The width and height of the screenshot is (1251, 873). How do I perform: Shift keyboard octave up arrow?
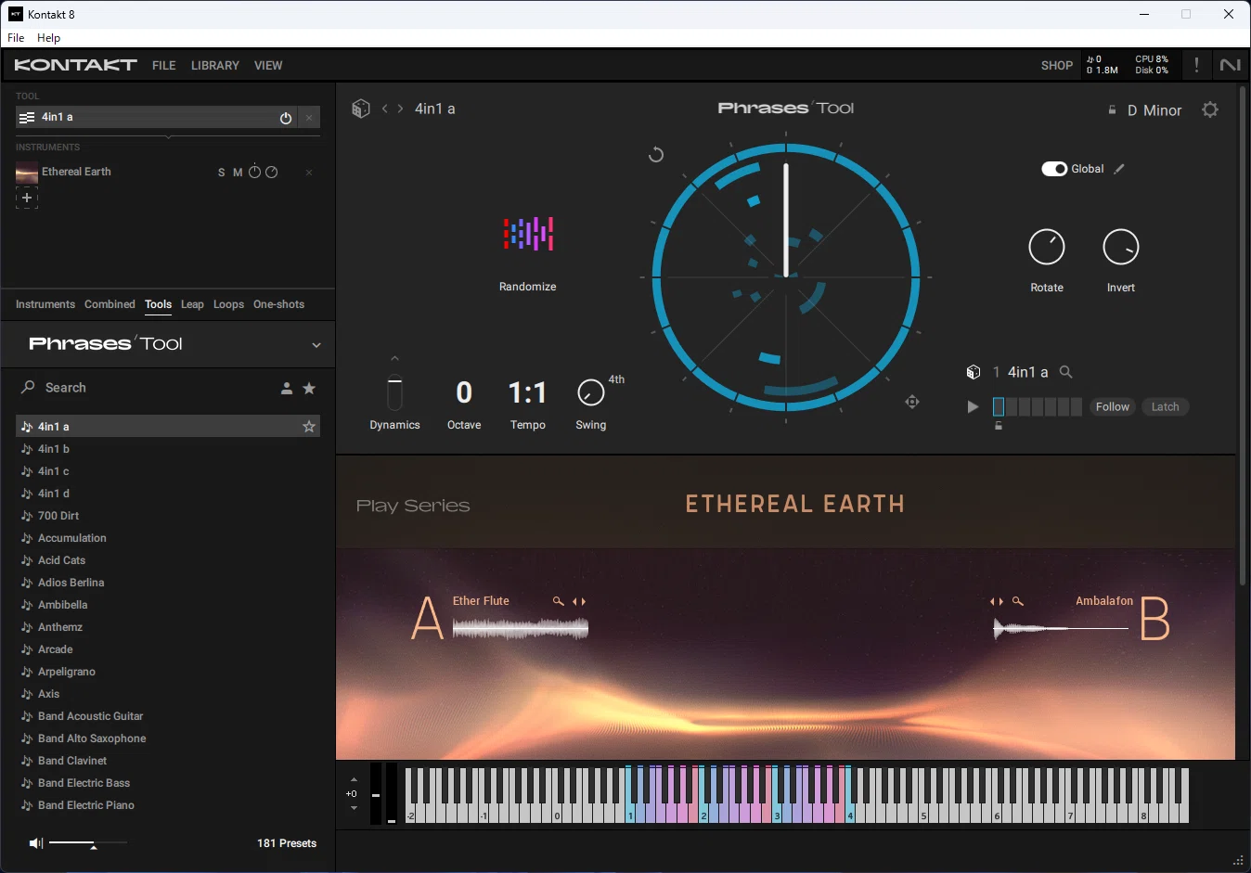click(354, 779)
